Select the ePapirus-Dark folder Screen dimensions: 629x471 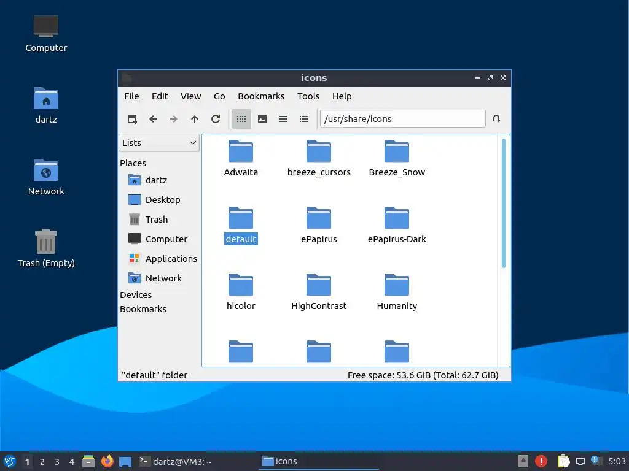[x=397, y=226]
